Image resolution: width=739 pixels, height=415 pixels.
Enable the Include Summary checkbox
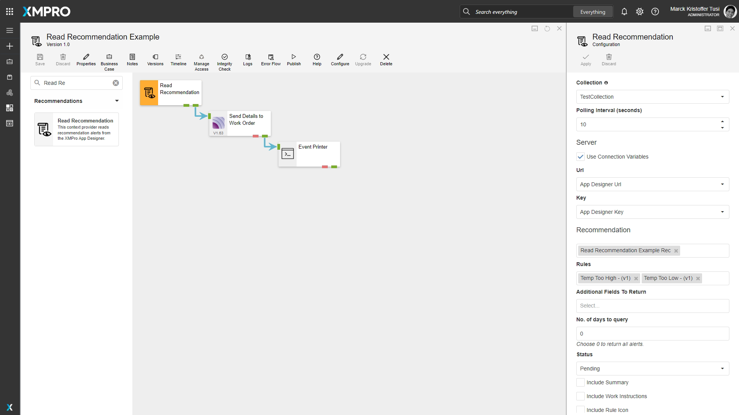[x=581, y=382]
